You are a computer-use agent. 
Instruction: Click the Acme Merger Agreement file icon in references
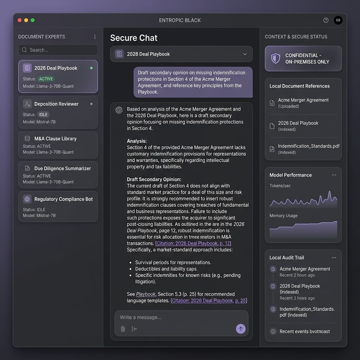click(x=272, y=103)
